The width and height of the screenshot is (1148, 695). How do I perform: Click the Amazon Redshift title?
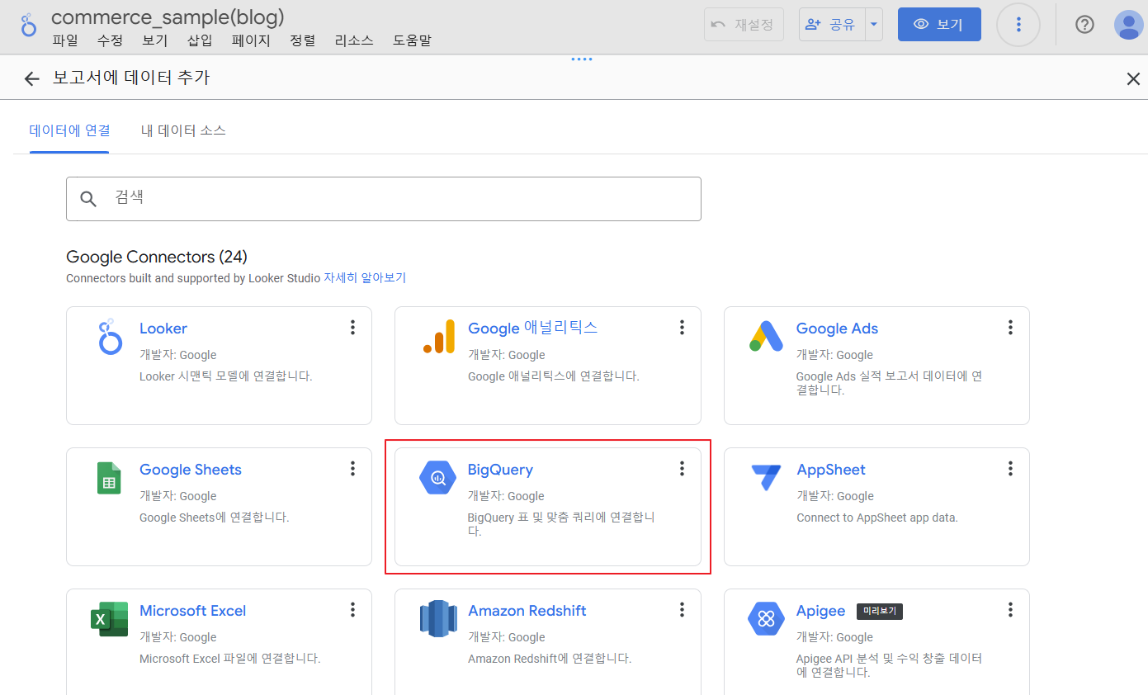tap(527, 611)
